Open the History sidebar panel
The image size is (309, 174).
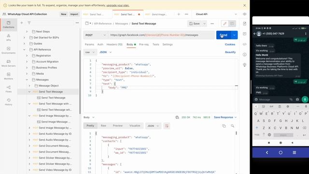pyautogui.click(x=9, y=102)
